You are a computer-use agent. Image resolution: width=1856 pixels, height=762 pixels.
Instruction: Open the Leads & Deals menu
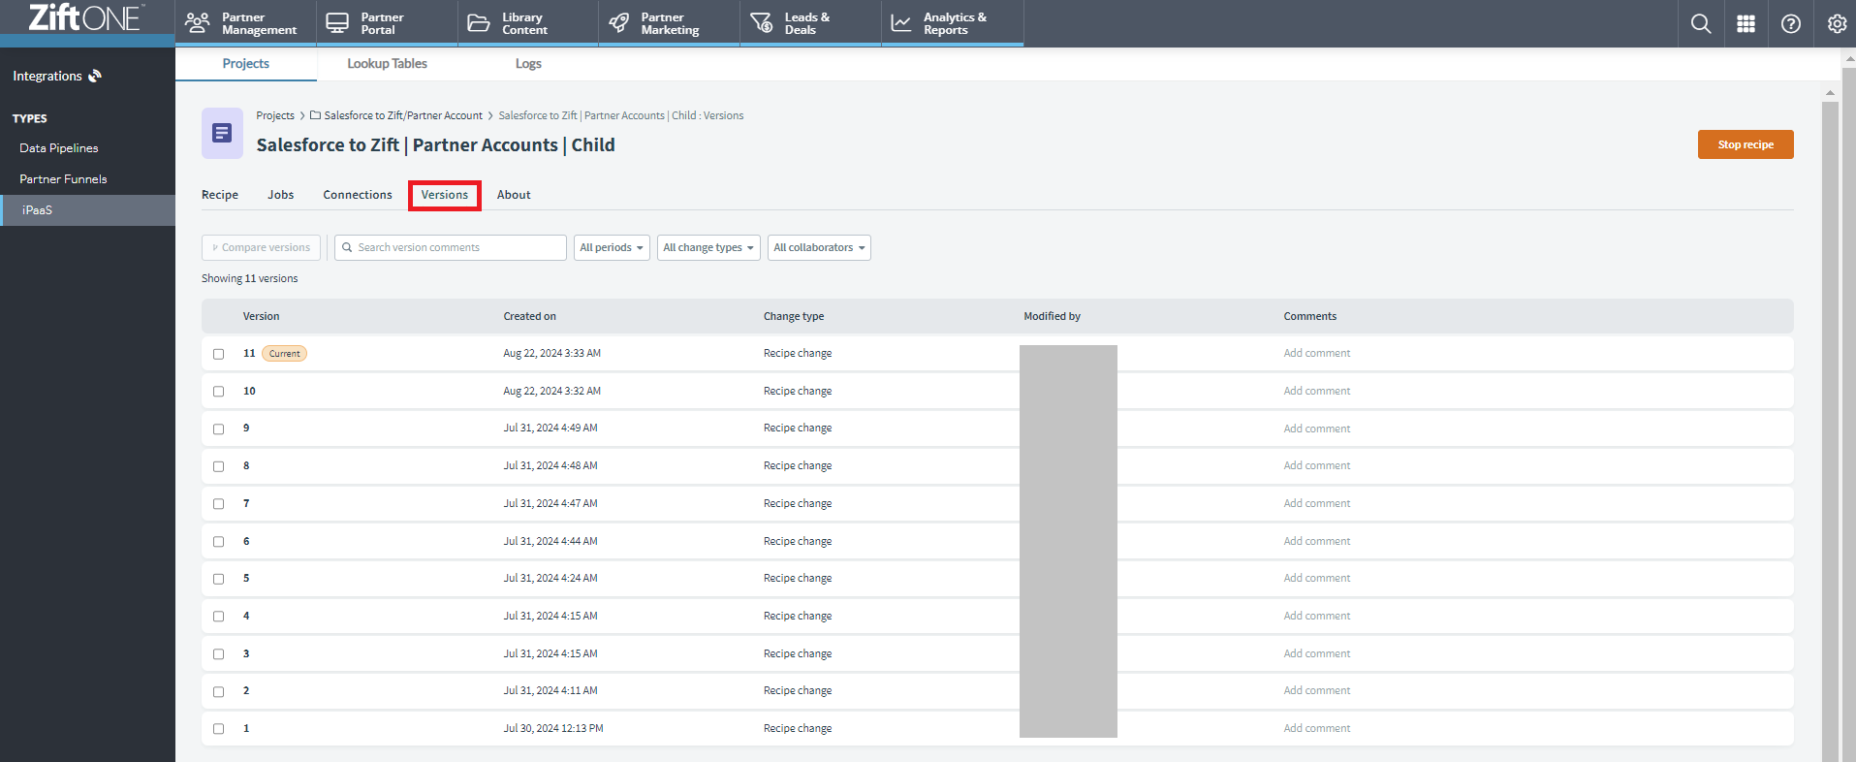pyautogui.click(x=811, y=23)
